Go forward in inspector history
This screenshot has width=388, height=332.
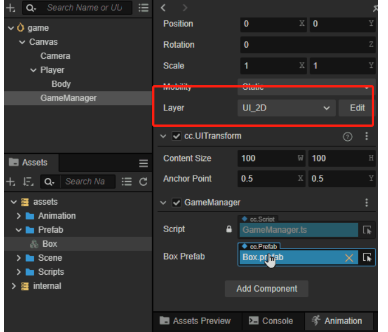(x=185, y=8)
